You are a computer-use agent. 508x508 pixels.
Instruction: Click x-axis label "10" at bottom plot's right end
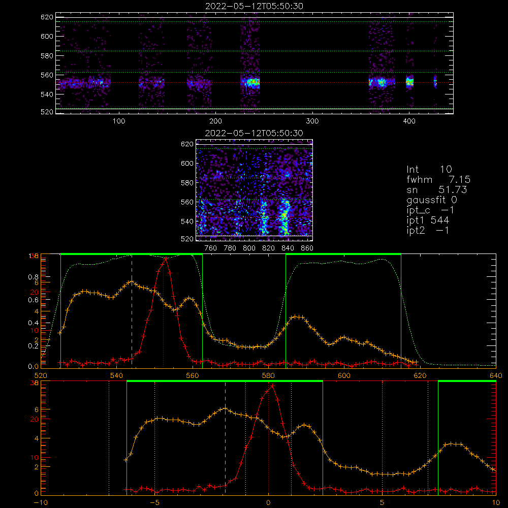coord(496,503)
